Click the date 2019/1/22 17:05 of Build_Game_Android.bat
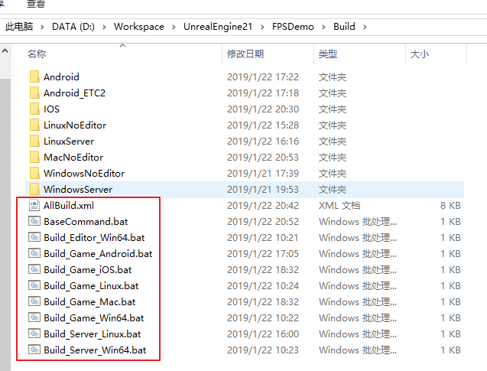The width and height of the screenshot is (487, 371). 263,253
